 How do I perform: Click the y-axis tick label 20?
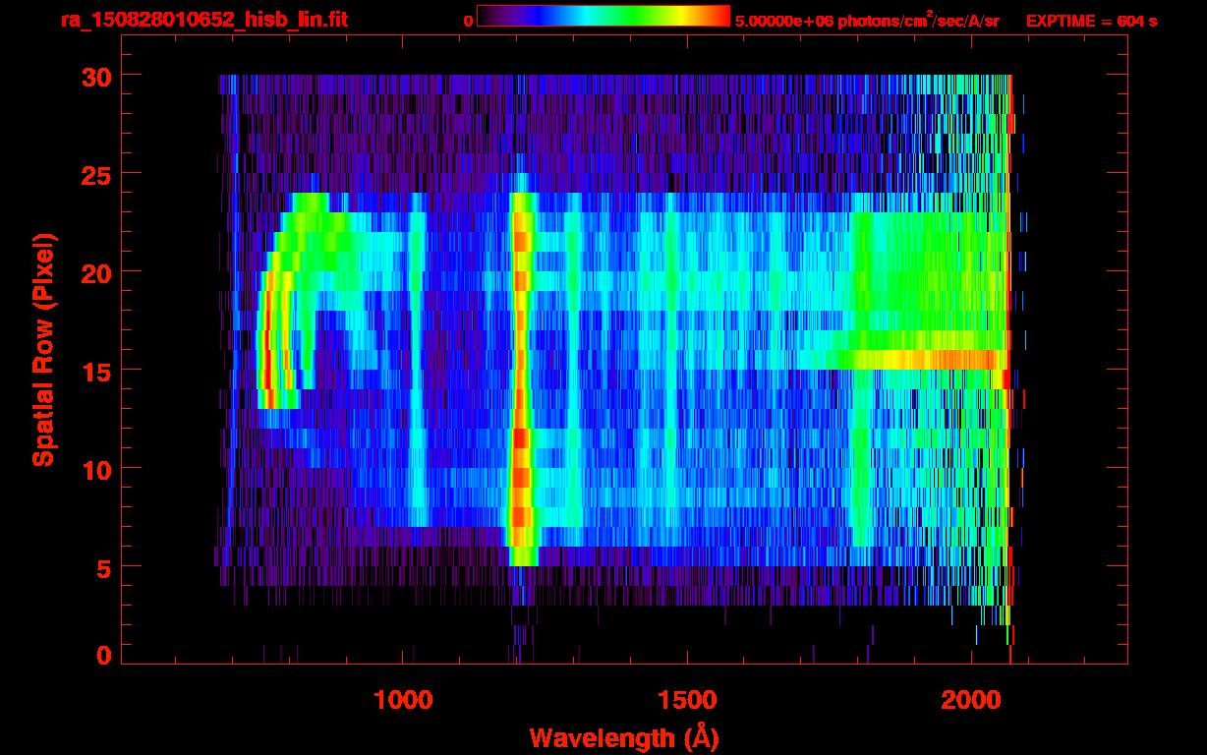point(96,272)
